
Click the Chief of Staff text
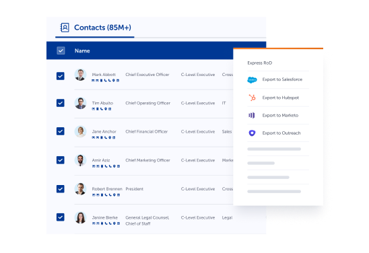(x=138, y=223)
